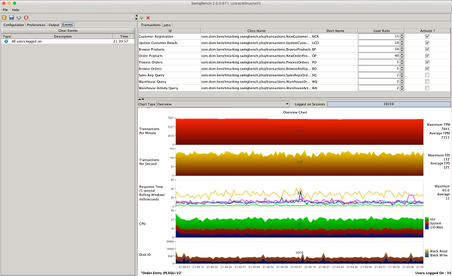This screenshot has height=276, width=452.
Task: Increase Load Ratio for Browse Products
Action: click(401, 48)
